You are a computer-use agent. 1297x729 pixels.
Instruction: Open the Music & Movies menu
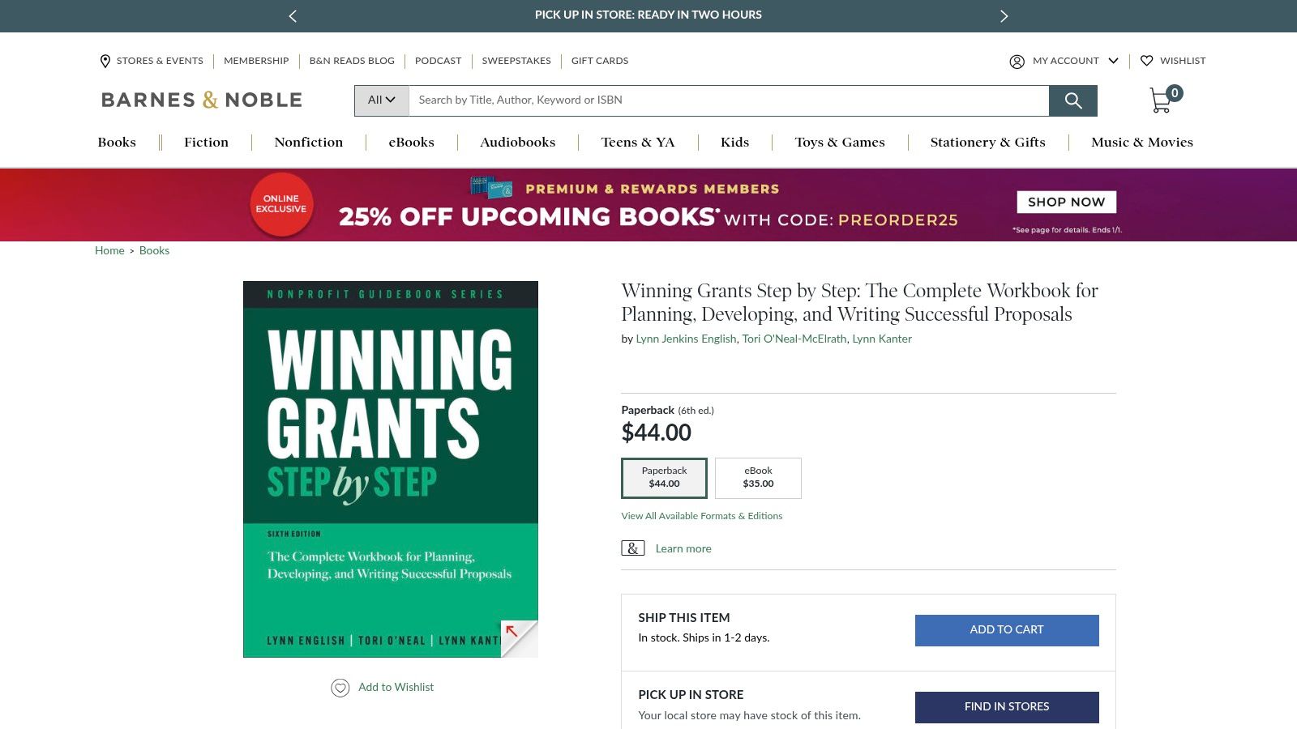point(1142,143)
